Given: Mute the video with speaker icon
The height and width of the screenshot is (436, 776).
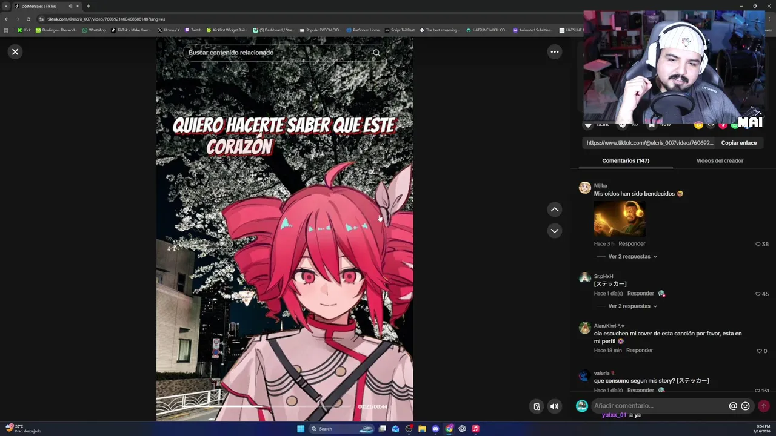Looking at the screenshot, I should pos(554,406).
